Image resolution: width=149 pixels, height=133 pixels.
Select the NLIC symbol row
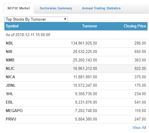pyautogui.click(x=76, y=69)
